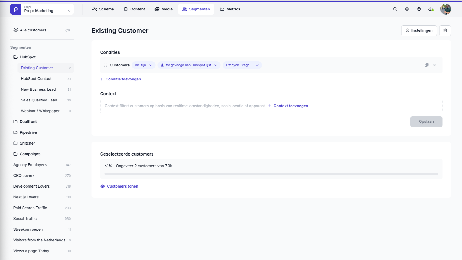Click the customer percentage progress bar
Screen dimensions: 462x260
271,174
